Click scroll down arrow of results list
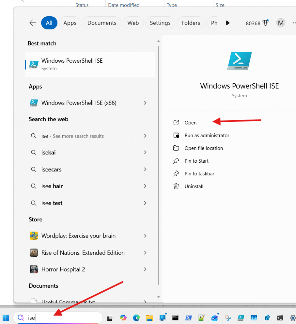 [159, 297]
